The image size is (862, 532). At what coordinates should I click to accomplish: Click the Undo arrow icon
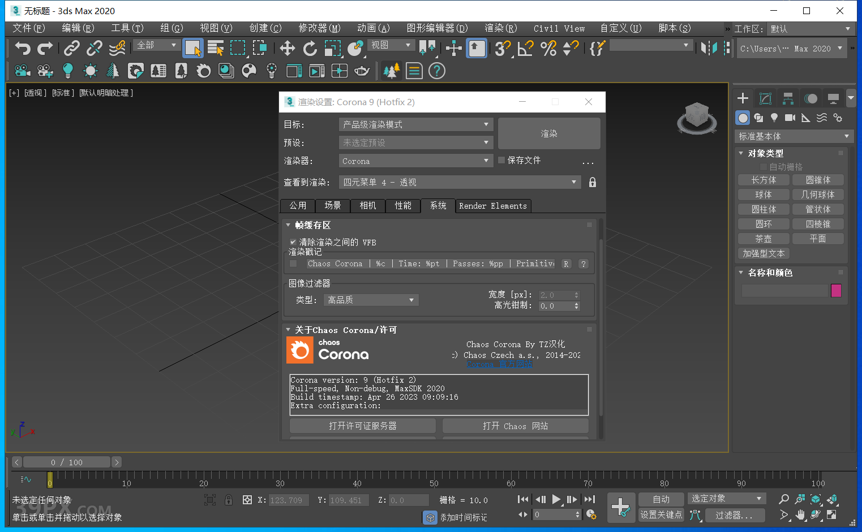[23, 49]
